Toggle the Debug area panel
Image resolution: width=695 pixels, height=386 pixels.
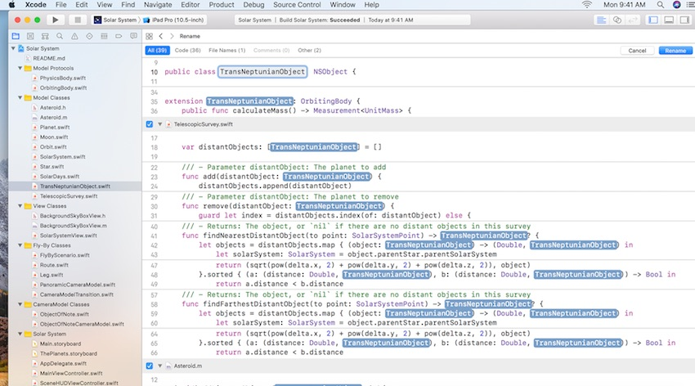(667, 19)
